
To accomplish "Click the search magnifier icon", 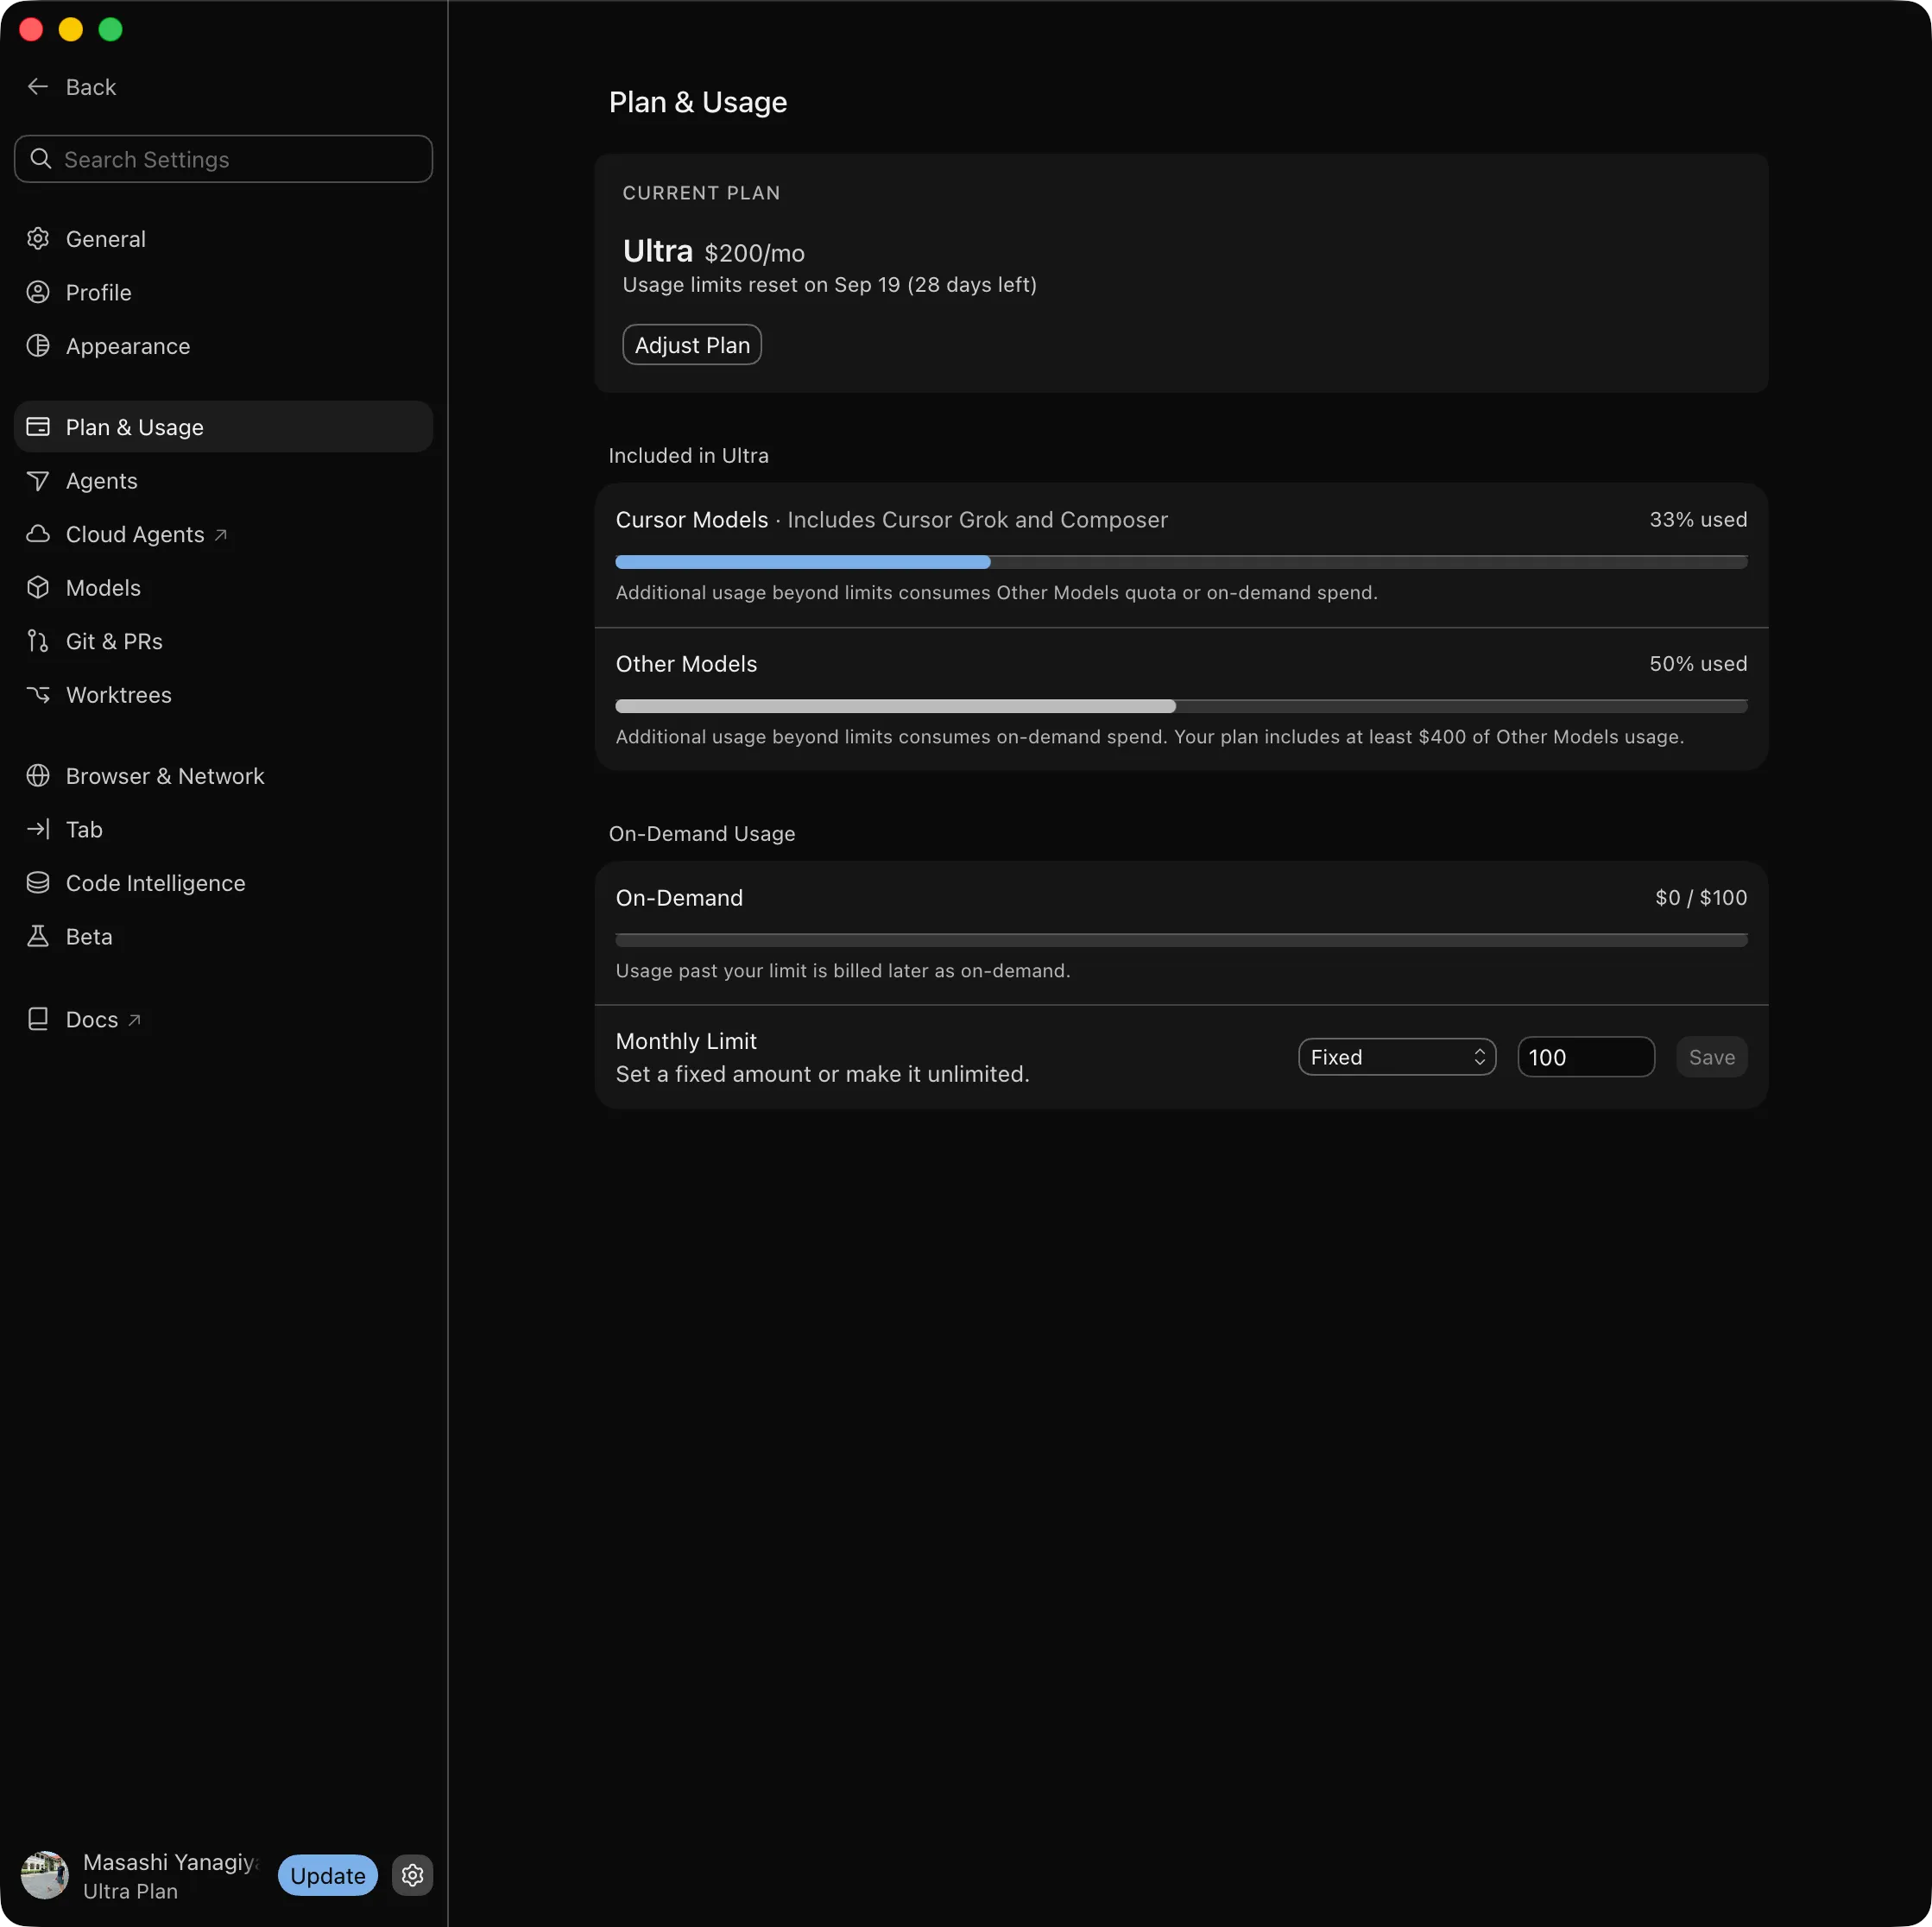I will pos(41,159).
